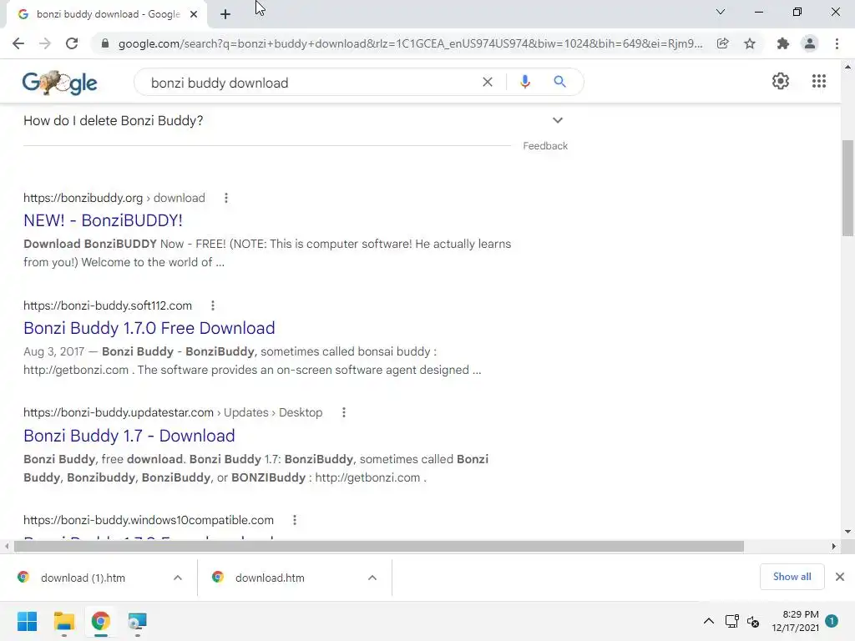Click the browser forward arrow
855x641 pixels.
[45, 43]
